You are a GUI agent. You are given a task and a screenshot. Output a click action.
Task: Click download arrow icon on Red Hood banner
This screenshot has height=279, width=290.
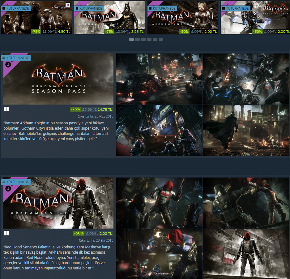coord(8,189)
